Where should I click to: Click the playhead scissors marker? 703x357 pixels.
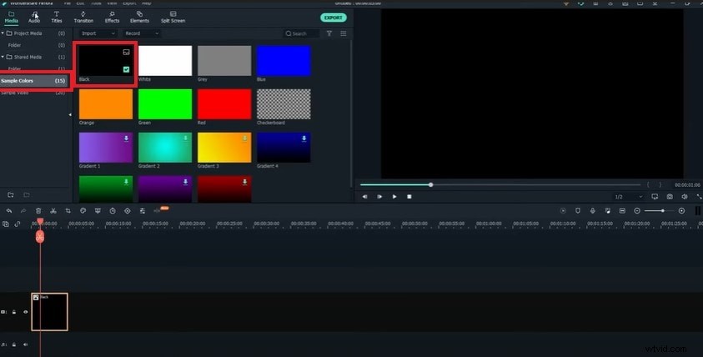(40, 237)
